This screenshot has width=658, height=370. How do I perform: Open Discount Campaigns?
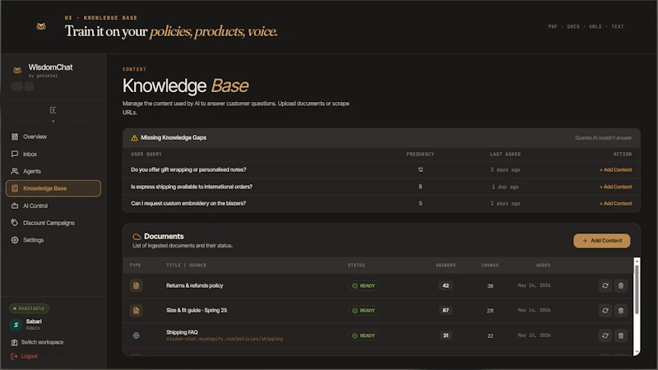(53, 223)
